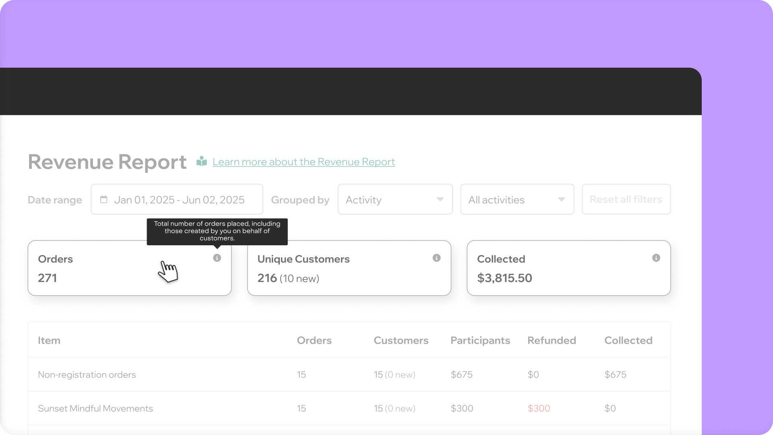Click the Refunded column header
This screenshot has width=773, height=435.
coord(552,340)
